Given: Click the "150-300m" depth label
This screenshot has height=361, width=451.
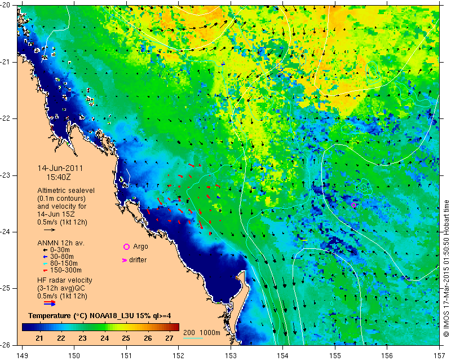Looking at the screenshot, I should tap(66, 270).
